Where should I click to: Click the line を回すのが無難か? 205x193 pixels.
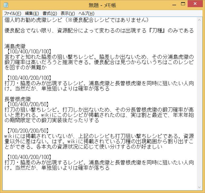tap(26, 67)
